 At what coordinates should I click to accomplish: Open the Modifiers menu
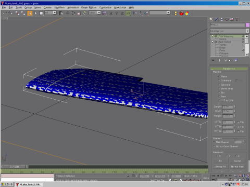tap(59, 8)
